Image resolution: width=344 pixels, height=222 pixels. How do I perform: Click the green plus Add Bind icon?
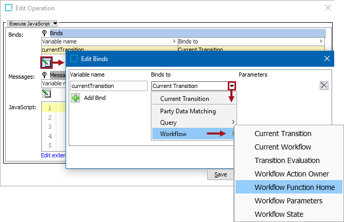pos(75,98)
